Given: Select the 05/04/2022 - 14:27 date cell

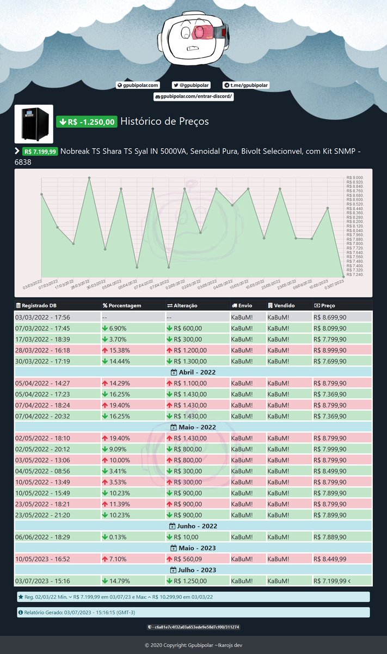Looking at the screenshot, I should tap(57, 383).
